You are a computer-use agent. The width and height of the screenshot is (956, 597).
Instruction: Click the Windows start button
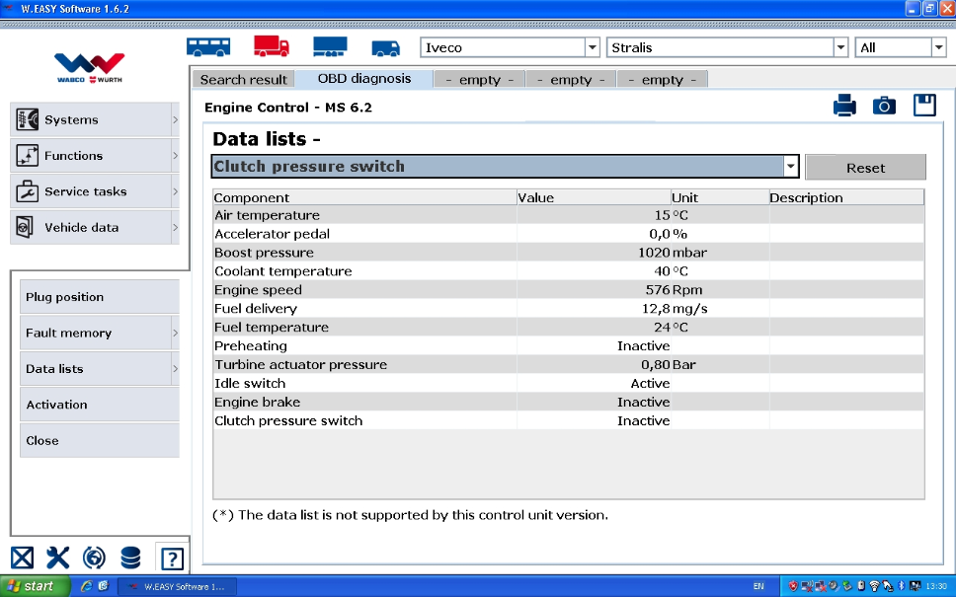pyautogui.click(x=35, y=586)
